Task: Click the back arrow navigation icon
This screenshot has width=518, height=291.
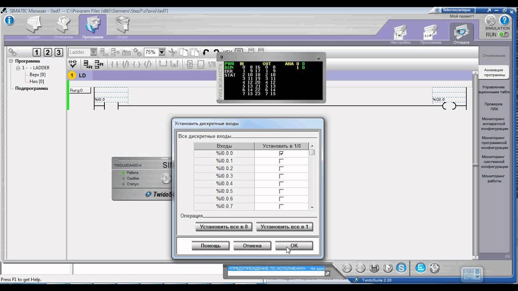Action: pos(347,268)
